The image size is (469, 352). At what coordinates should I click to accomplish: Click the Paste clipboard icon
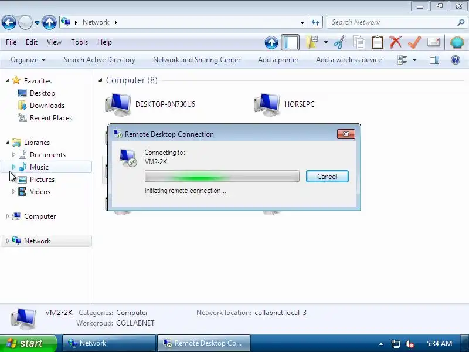pos(378,42)
